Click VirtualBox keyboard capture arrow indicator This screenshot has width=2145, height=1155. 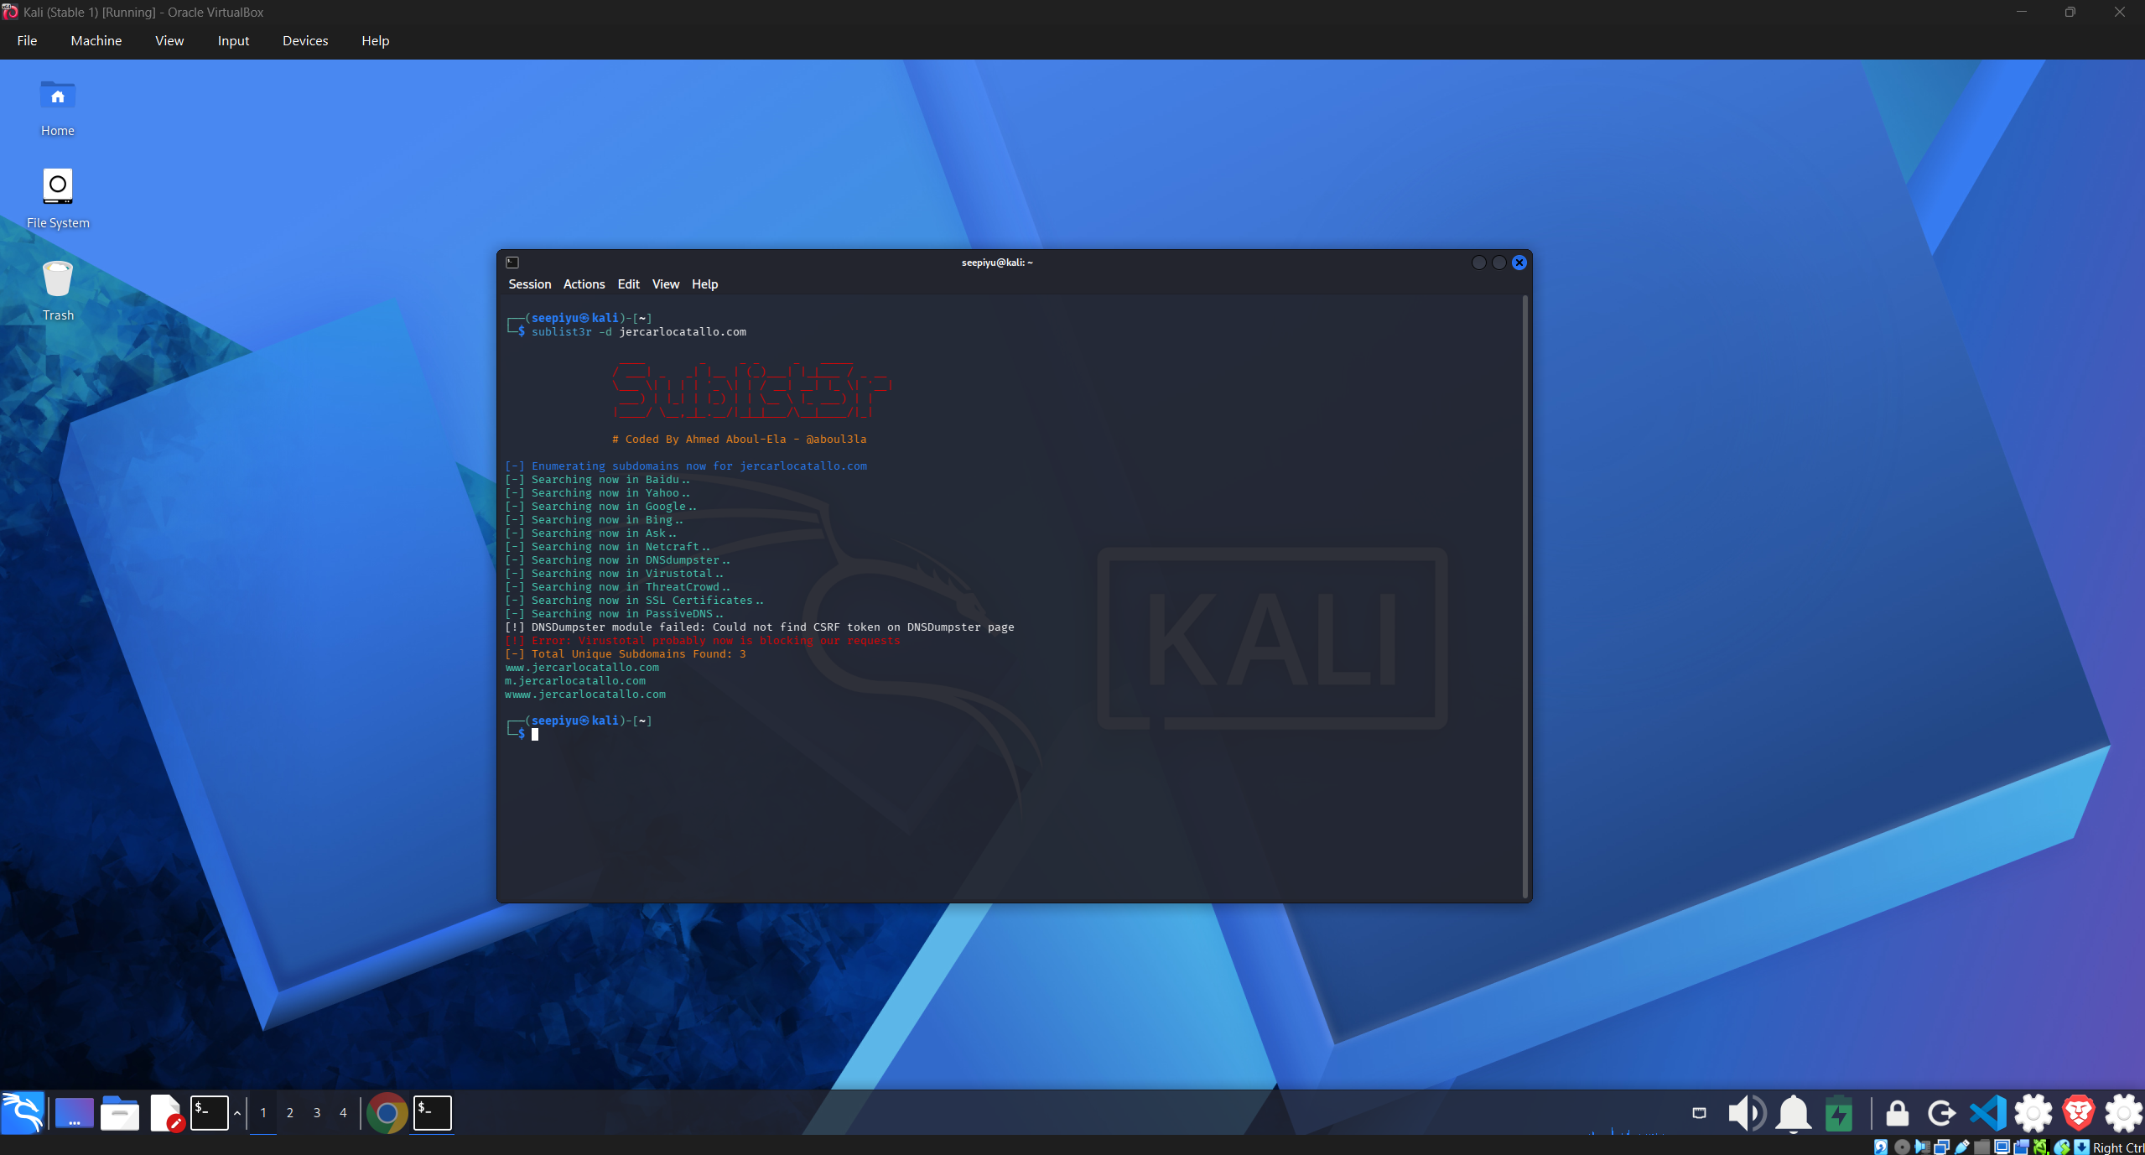click(x=2081, y=1147)
